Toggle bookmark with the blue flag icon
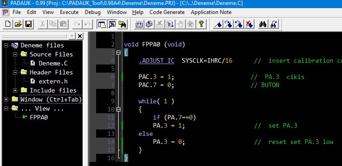342x166 pixels. [217, 24]
